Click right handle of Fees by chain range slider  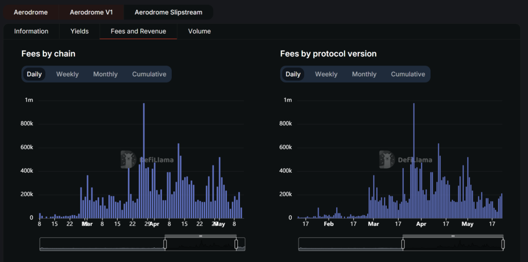click(236, 244)
